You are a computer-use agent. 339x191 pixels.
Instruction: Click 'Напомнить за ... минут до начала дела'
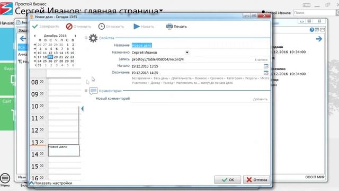click(x=204, y=83)
